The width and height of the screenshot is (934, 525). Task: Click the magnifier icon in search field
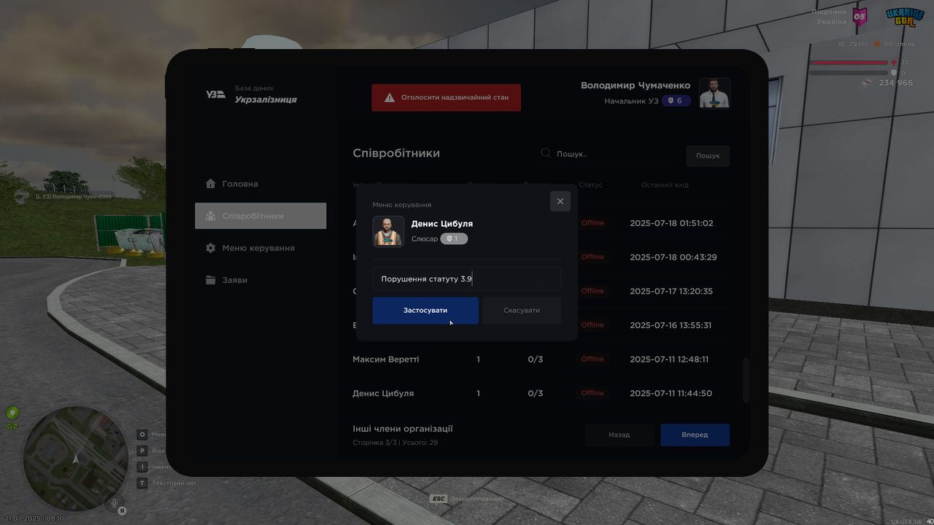[x=546, y=153]
